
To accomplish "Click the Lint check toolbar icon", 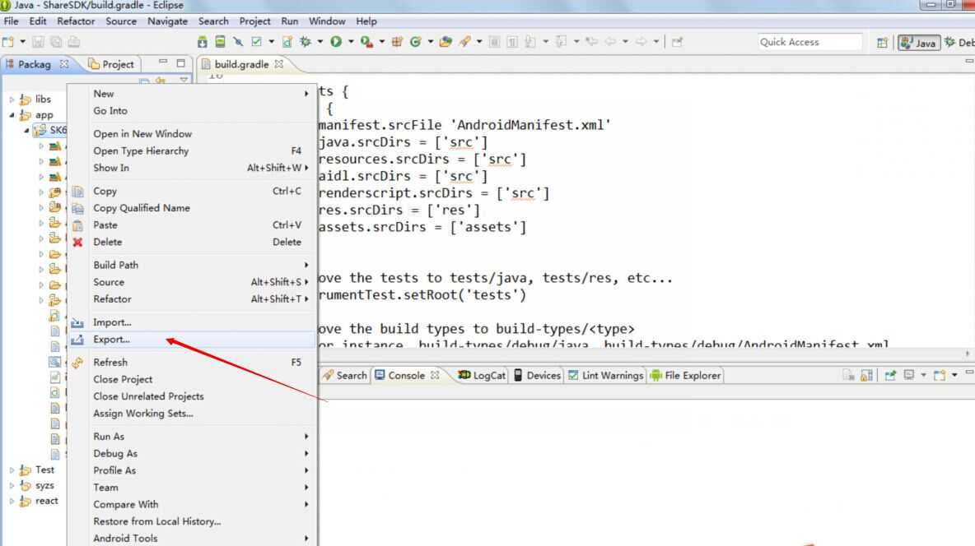I will (x=257, y=42).
